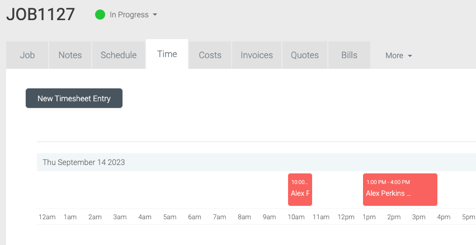Switch to the Quotes tab
Viewport: 476px width, 245px height.
[305, 55]
